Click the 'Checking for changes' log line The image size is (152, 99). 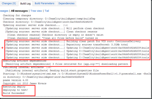(x=17, y=16)
